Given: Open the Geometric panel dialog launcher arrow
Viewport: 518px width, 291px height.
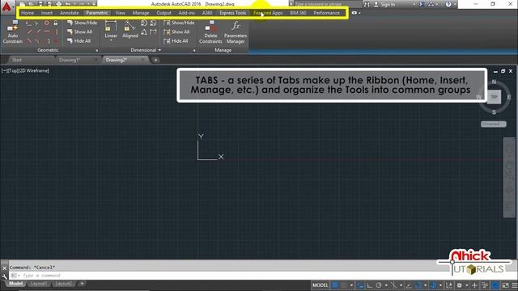Looking at the screenshot, I should (97, 50).
